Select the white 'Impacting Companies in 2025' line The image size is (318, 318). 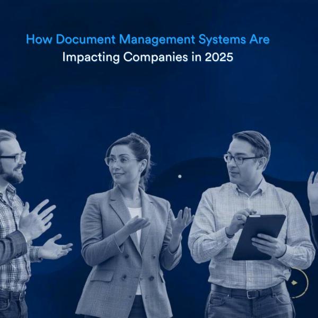click(148, 57)
